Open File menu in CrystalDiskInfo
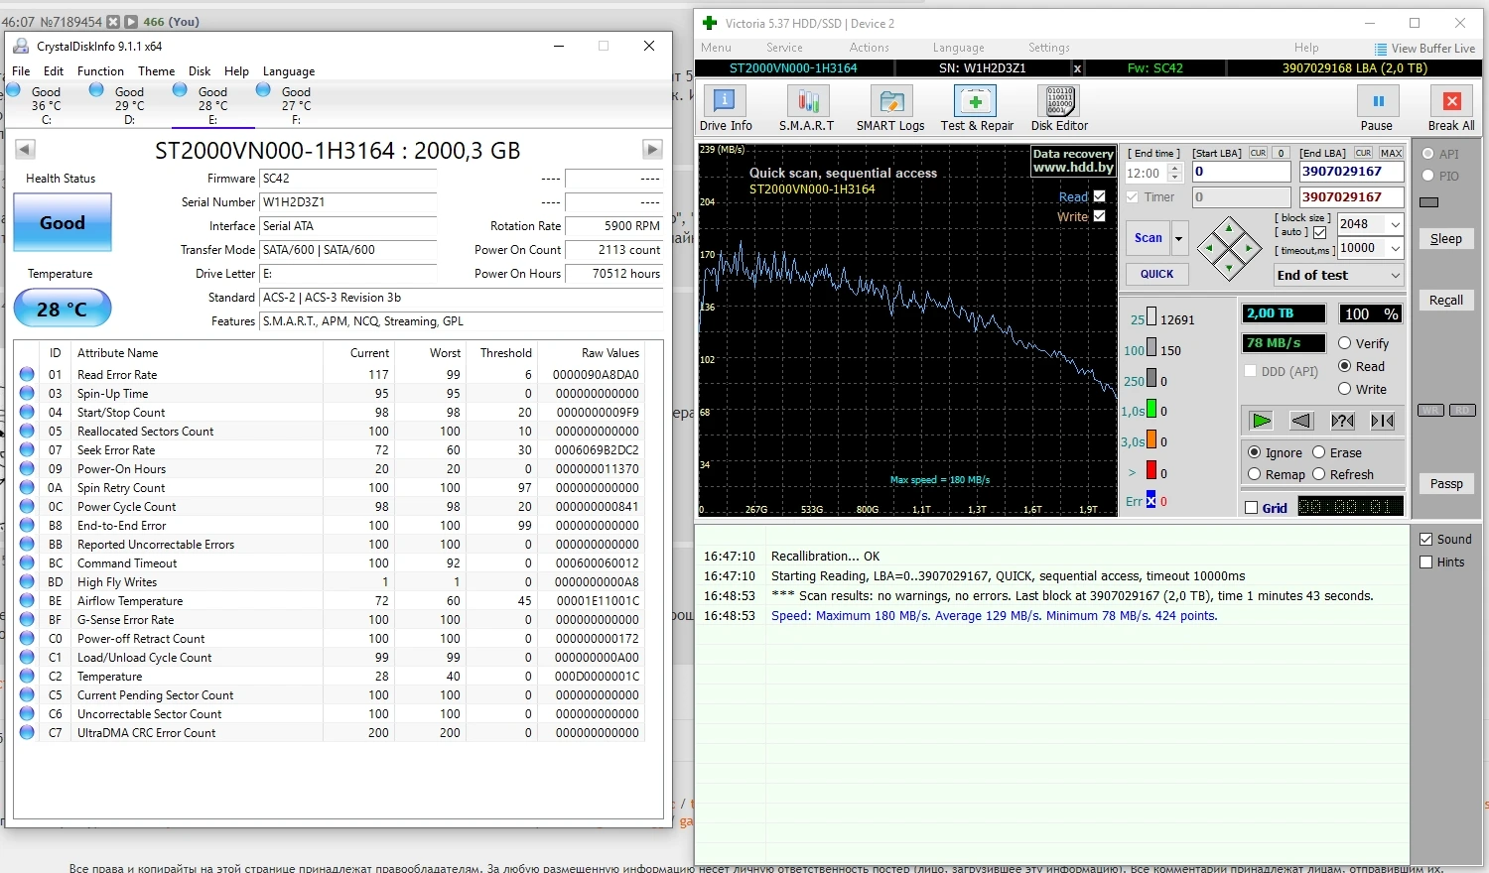The width and height of the screenshot is (1489, 873). [21, 71]
